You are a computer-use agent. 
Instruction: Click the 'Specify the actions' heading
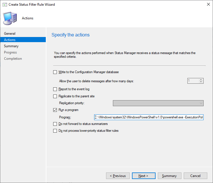pyautogui.click(x=71, y=35)
